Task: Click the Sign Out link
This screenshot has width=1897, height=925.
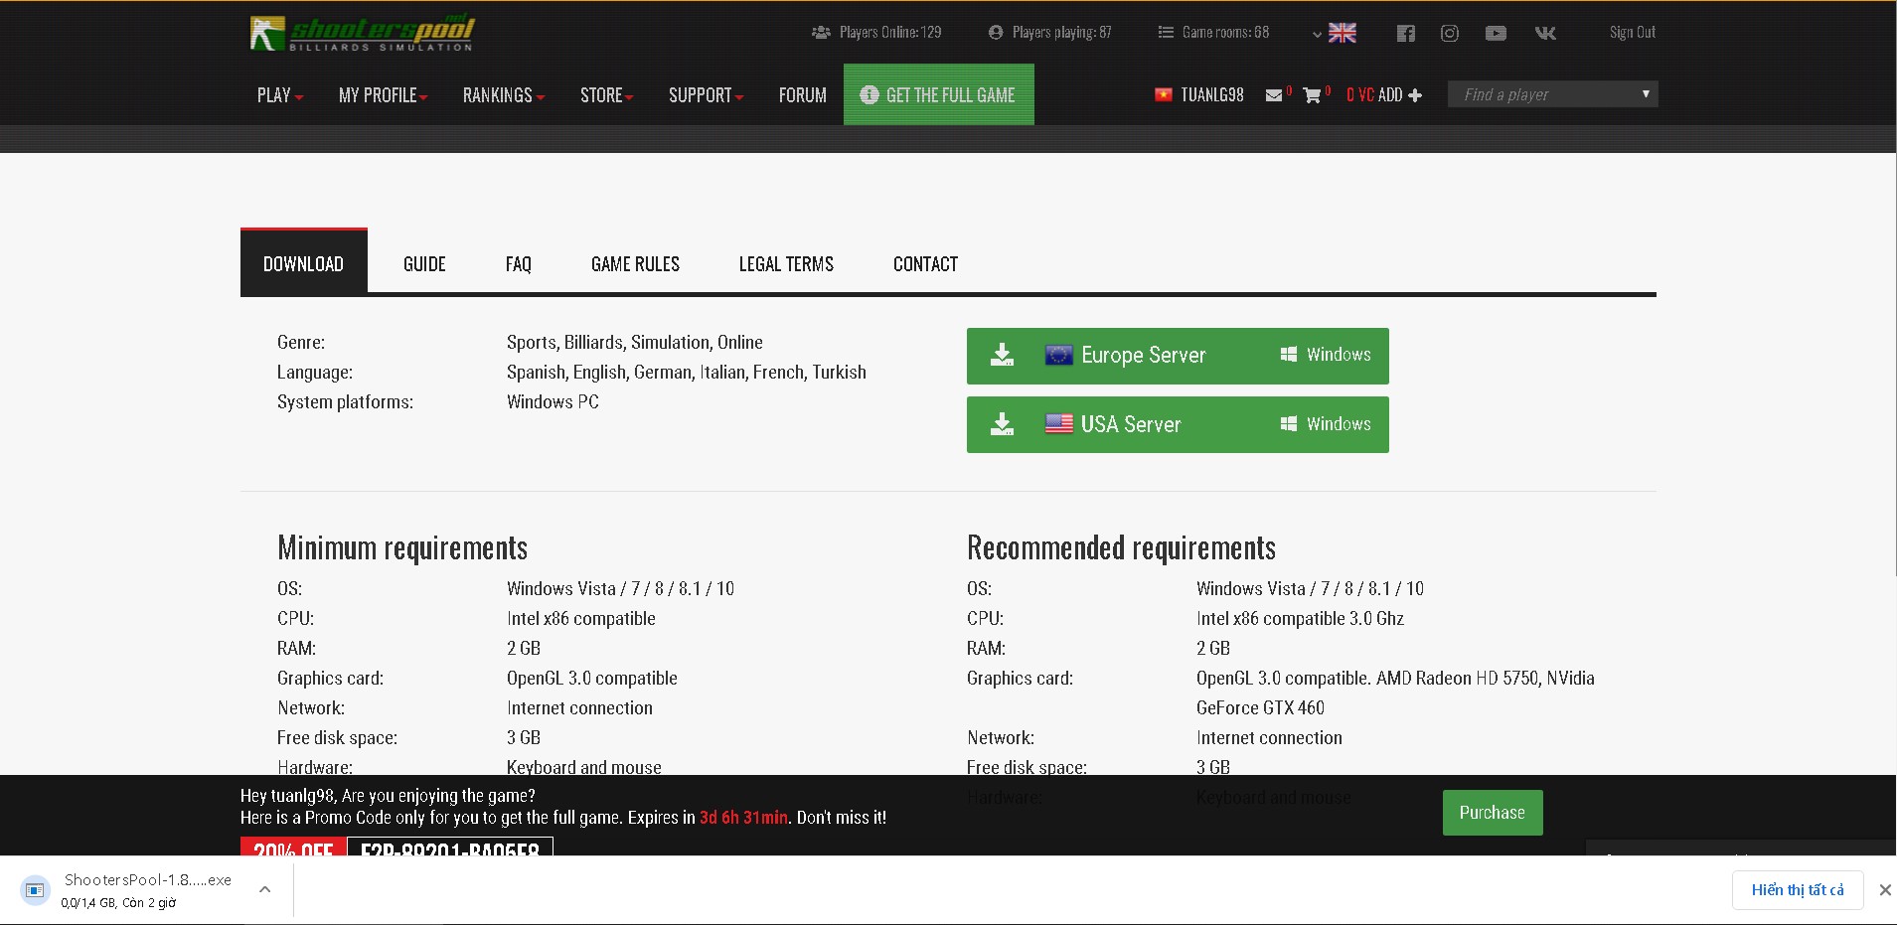Action: (x=1633, y=33)
